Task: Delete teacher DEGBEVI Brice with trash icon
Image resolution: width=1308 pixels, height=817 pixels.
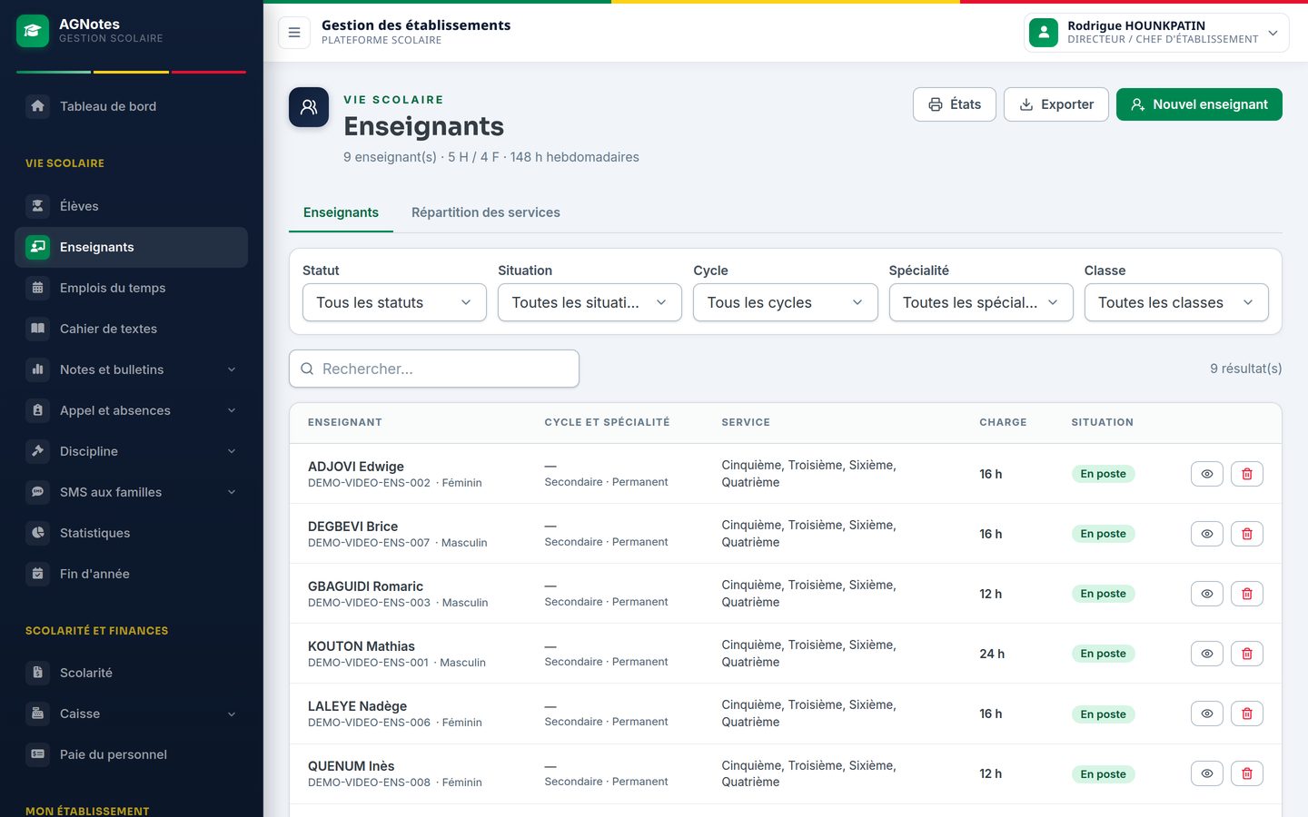Action: tap(1247, 534)
